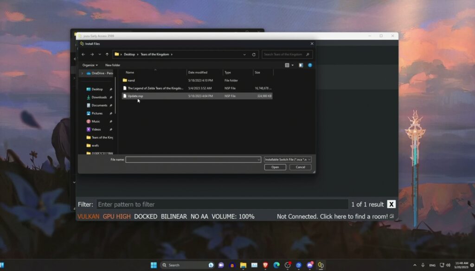Create a New folder
The width and height of the screenshot is (475, 271).
(x=113, y=65)
